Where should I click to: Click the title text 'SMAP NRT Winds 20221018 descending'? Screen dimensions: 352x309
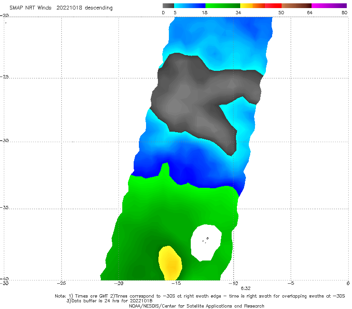(61, 8)
